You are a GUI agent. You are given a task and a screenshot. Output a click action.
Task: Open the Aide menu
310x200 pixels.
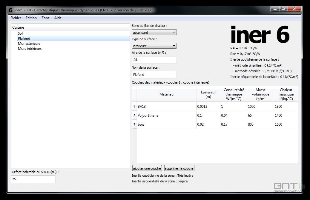(58, 18)
